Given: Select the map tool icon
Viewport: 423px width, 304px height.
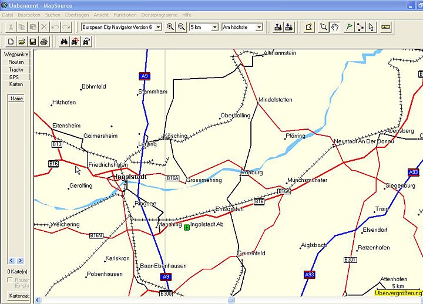Looking at the screenshot, I should pyautogui.click(x=310, y=27).
